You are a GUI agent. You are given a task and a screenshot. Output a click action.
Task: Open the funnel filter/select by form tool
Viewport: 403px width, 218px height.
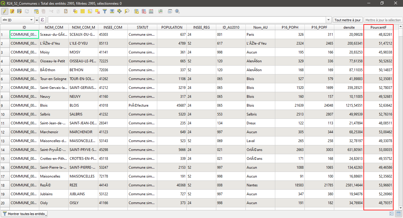pyautogui.click(x=105, y=11)
